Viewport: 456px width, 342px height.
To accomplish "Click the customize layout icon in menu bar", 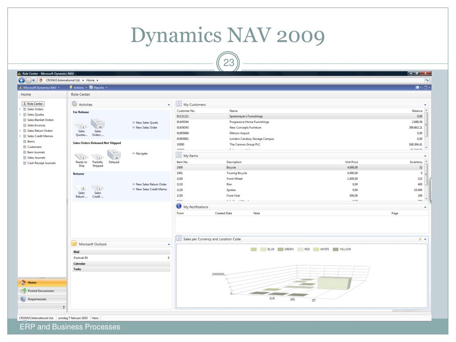I will (417, 87).
